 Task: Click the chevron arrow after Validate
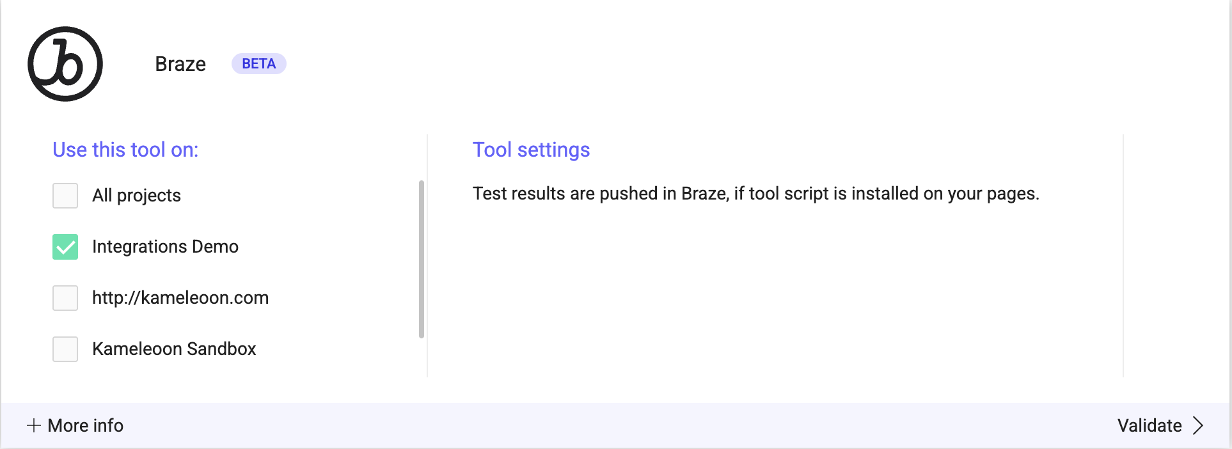(x=1199, y=425)
